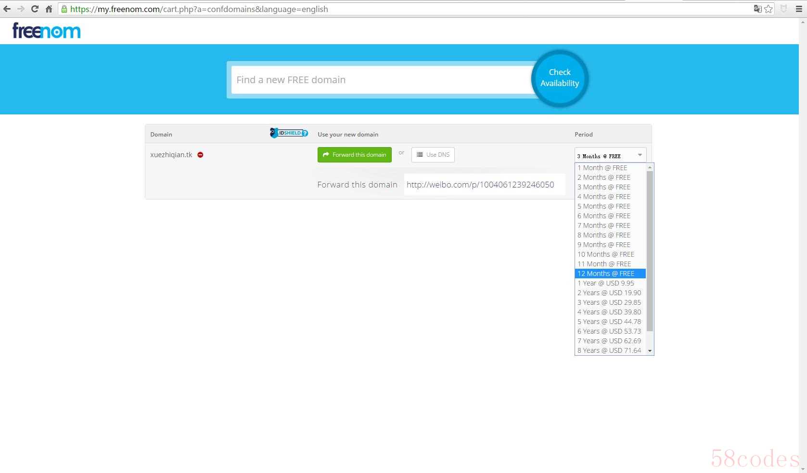Pick 6 Months @ FREE option
The image size is (807, 473).
[x=610, y=216]
